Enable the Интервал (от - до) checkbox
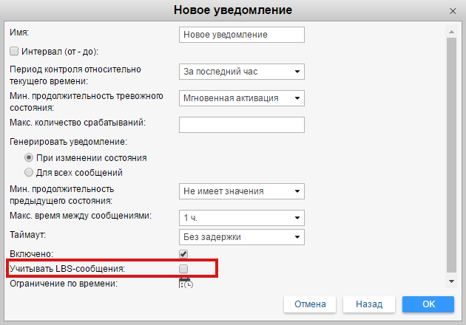Screen dimensions: 466x325 click(x=13, y=52)
